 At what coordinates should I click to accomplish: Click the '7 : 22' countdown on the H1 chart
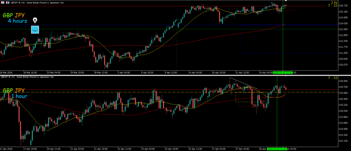(332, 78)
